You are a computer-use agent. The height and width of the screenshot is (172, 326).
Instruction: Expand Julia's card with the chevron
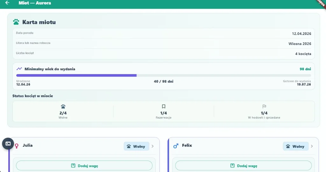[x=152, y=146]
